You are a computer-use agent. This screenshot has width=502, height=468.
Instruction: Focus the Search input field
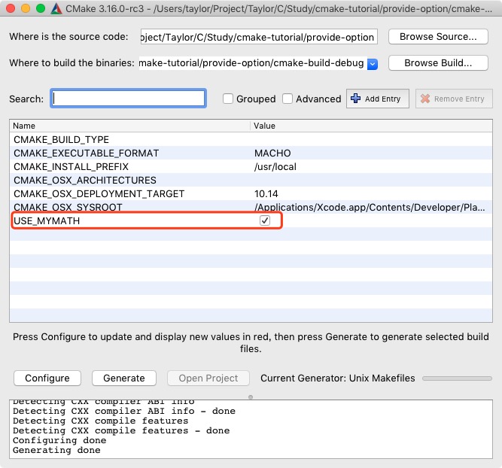(x=128, y=99)
